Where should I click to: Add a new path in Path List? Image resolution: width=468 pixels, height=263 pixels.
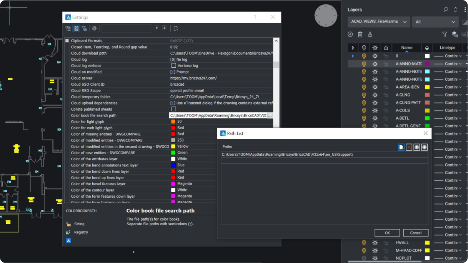pos(401,147)
